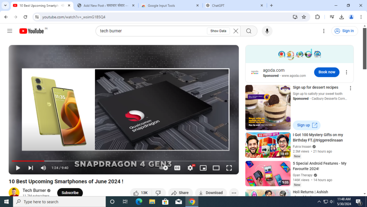
Task: Open Microsoft Edge from taskbar
Action: click(x=139, y=202)
